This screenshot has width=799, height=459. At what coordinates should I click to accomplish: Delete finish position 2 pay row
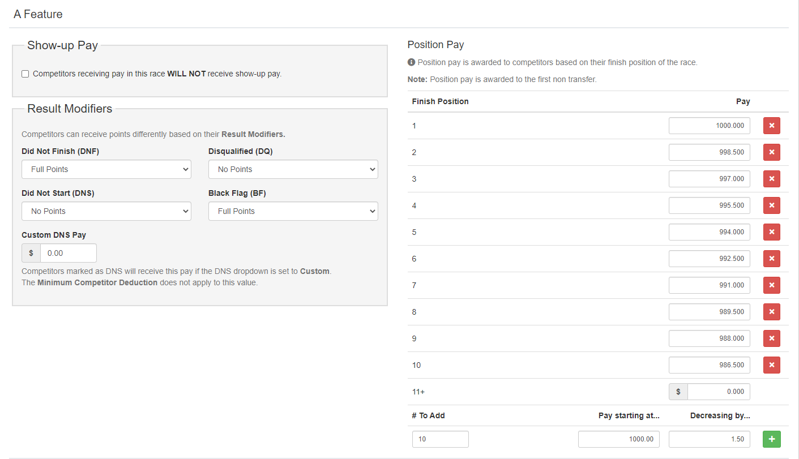[x=771, y=152]
